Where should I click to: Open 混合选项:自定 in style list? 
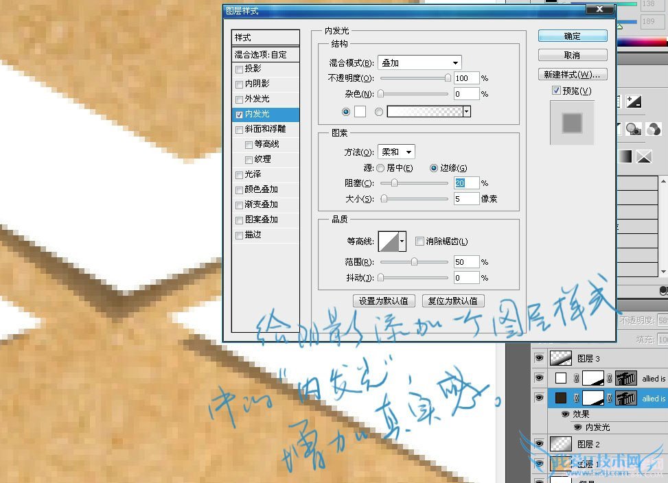(x=266, y=54)
